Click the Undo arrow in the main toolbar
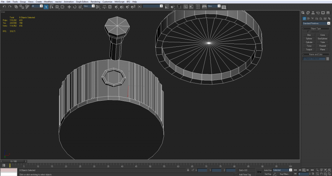The width and height of the screenshot is (332, 176). click(4, 6)
